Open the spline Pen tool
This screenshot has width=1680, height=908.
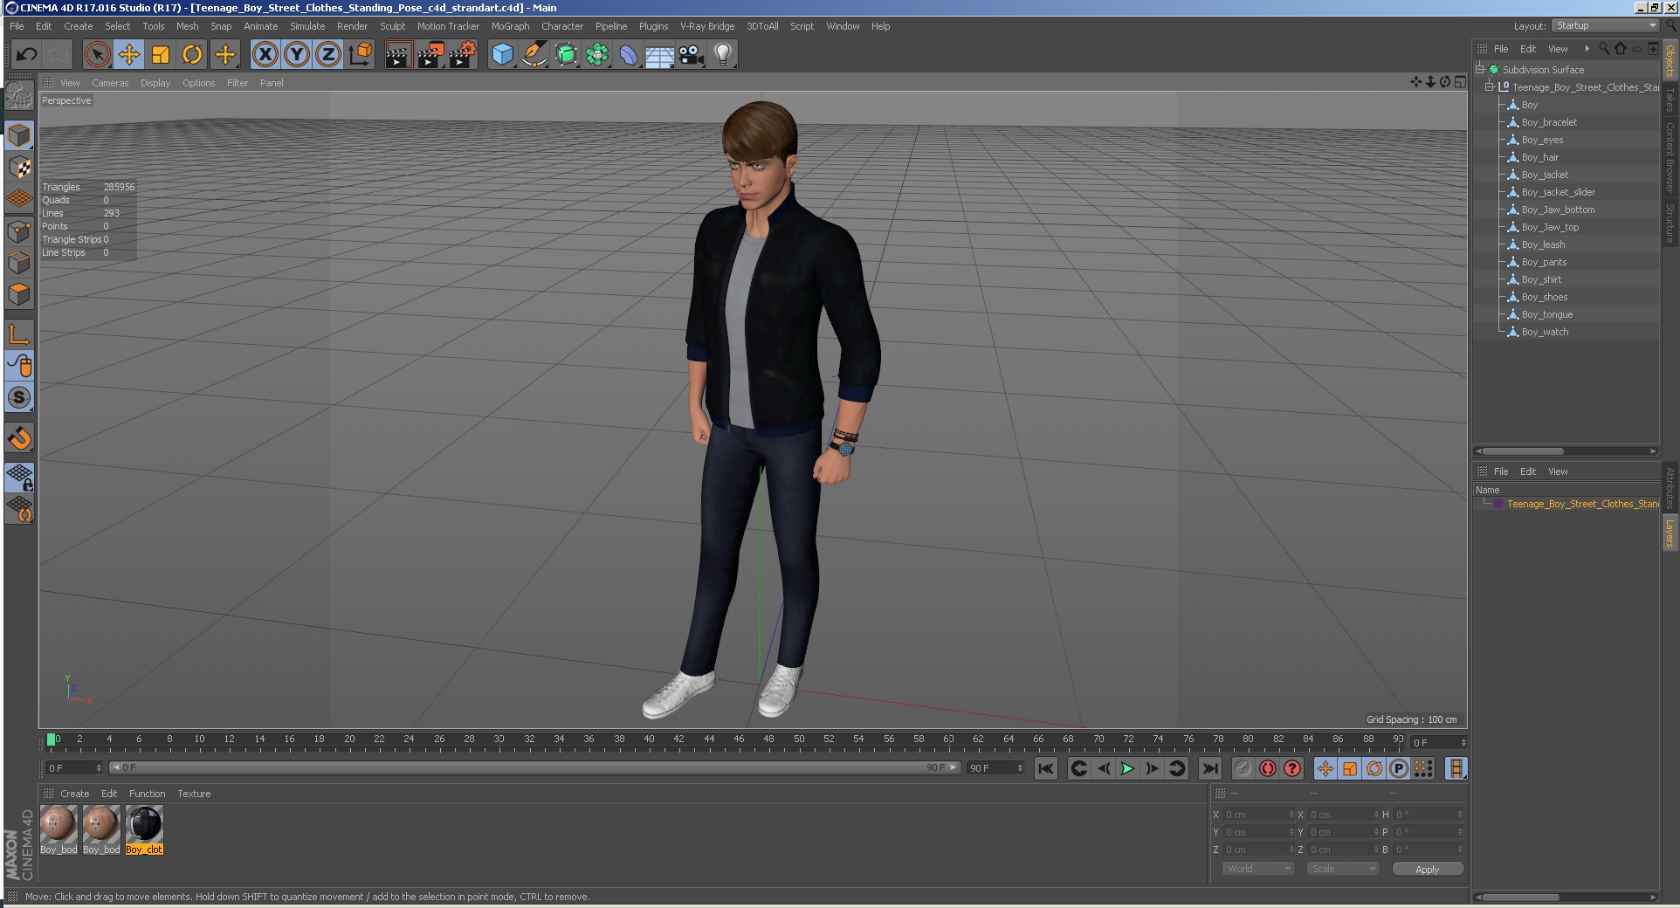[x=534, y=55]
